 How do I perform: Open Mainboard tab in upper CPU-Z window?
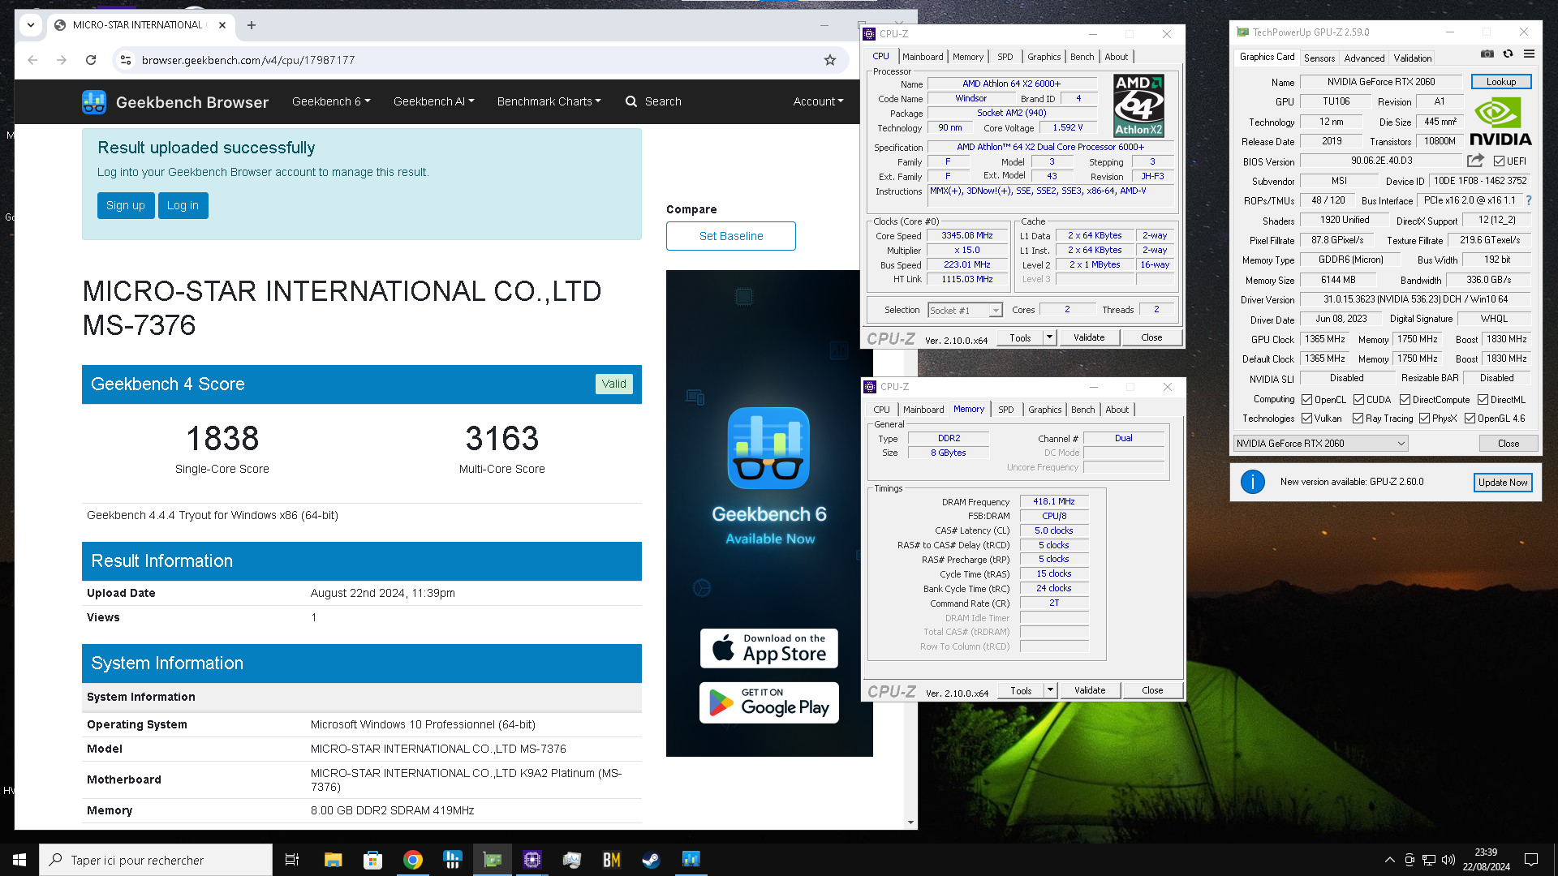pos(923,57)
